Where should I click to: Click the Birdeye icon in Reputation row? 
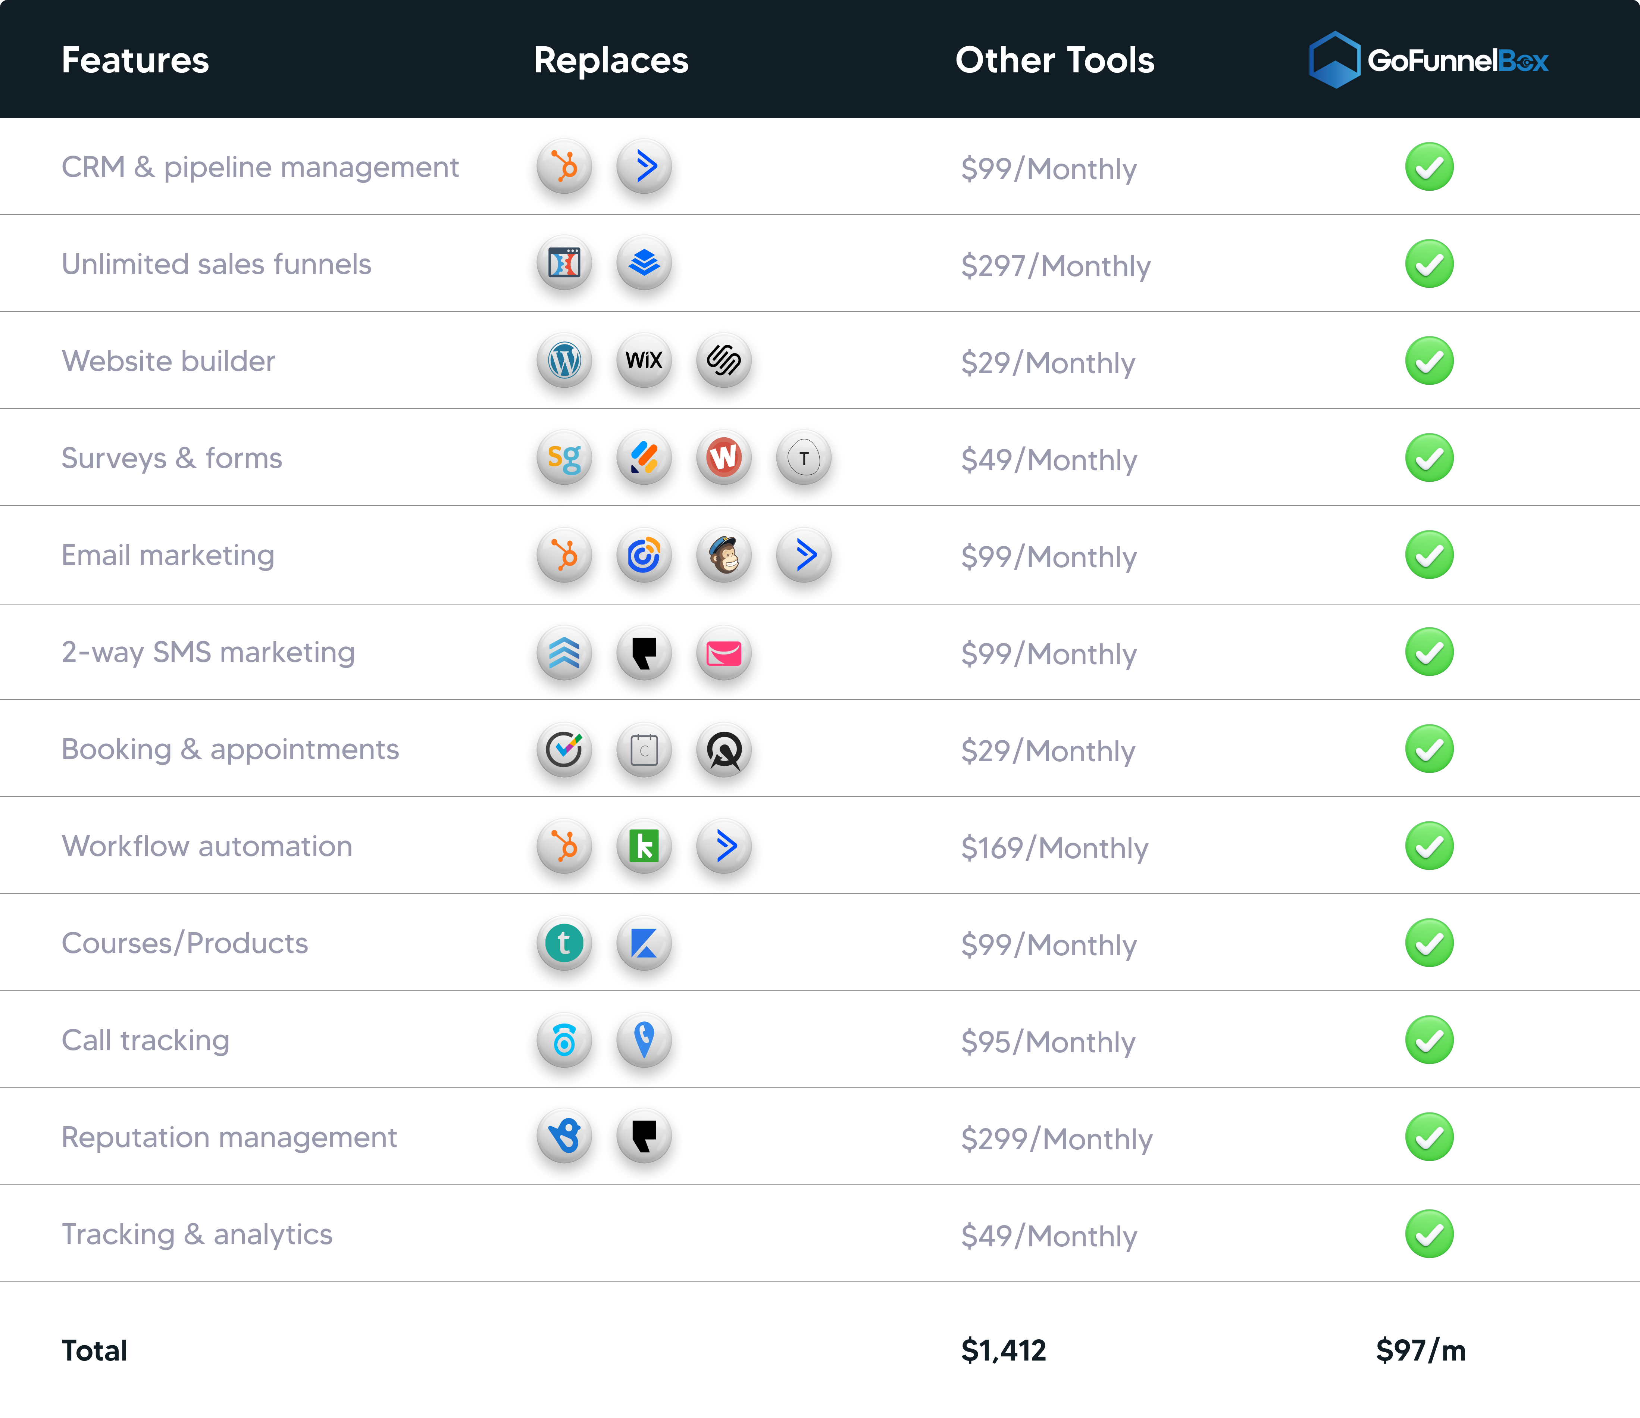[564, 1136]
